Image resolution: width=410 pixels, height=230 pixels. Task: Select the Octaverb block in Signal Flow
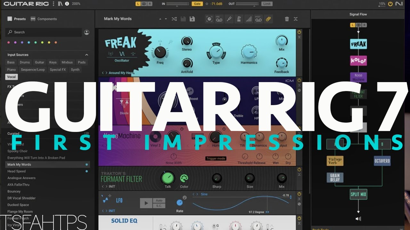click(x=382, y=161)
